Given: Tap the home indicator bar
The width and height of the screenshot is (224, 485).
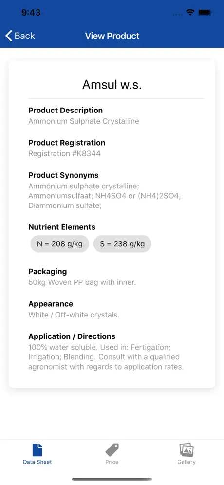Looking at the screenshot, I should 112,479.
